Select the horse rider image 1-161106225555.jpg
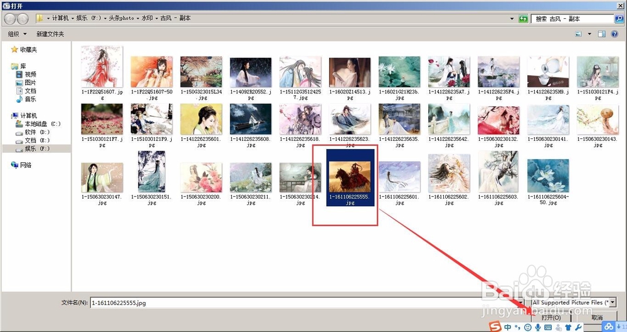627x332 pixels. pyautogui.click(x=350, y=178)
